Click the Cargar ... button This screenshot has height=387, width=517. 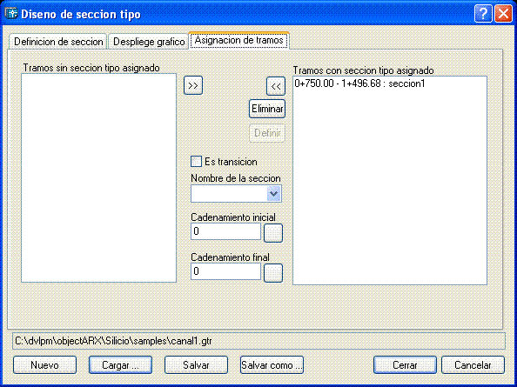click(120, 365)
